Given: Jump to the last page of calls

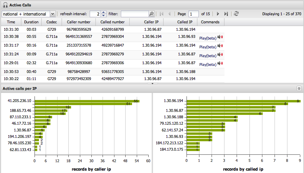Looking at the screenshot, I should tap(226, 14).
